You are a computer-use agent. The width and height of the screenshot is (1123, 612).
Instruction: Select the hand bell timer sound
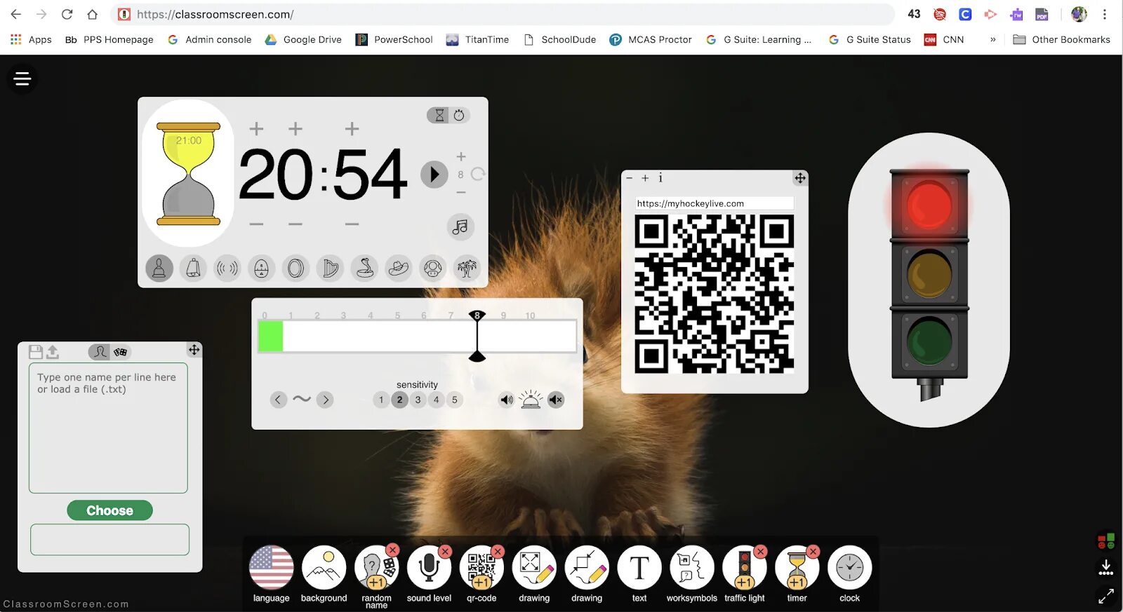click(159, 268)
